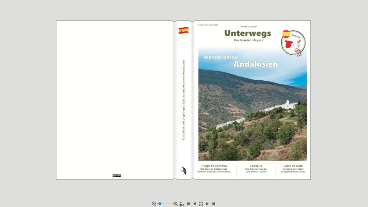
Task: Click the 'Priego de Córdoba' heading
Action: (x=213, y=166)
